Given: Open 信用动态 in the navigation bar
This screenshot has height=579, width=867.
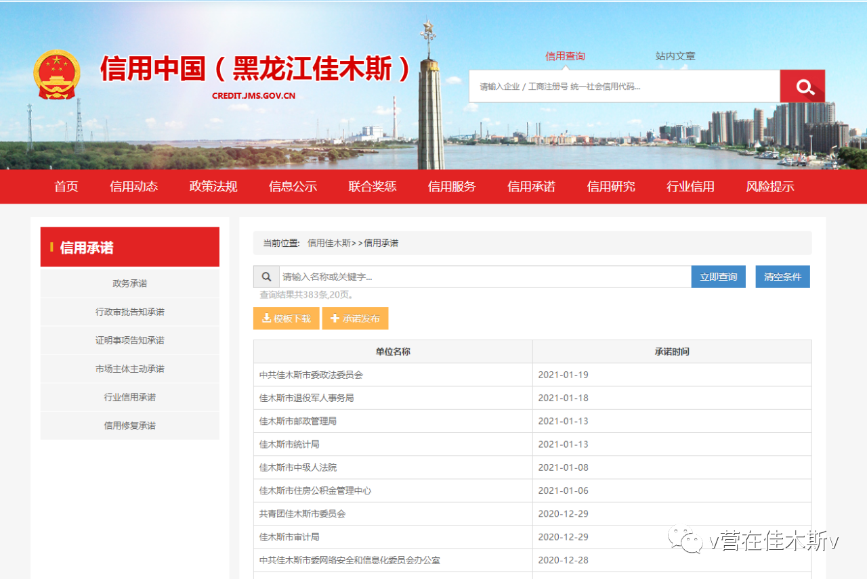Looking at the screenshot, I should [x=134, y=187].
